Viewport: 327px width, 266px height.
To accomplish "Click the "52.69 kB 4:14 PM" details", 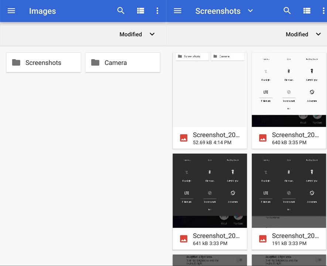I will (x=212, y=143).
